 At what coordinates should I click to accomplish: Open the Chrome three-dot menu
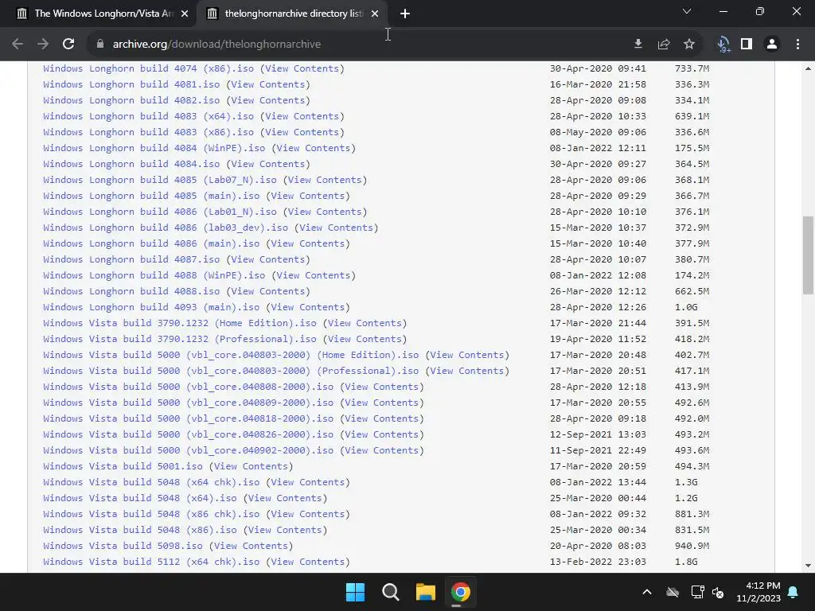click(x=797, y=45)
